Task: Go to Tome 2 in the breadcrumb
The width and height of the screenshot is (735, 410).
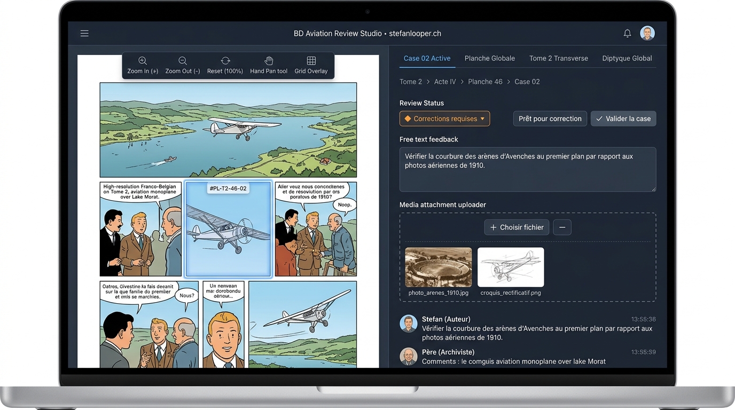Action: (411, 82)
